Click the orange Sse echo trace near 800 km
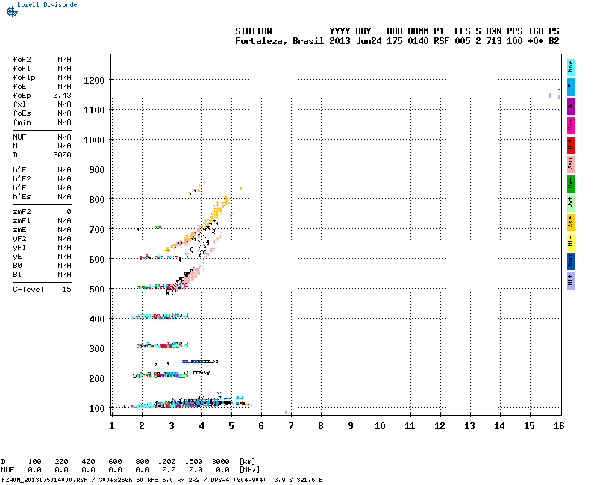Image resolution: width=597 pixels, height=485 pixels. [x=218, y=209]
